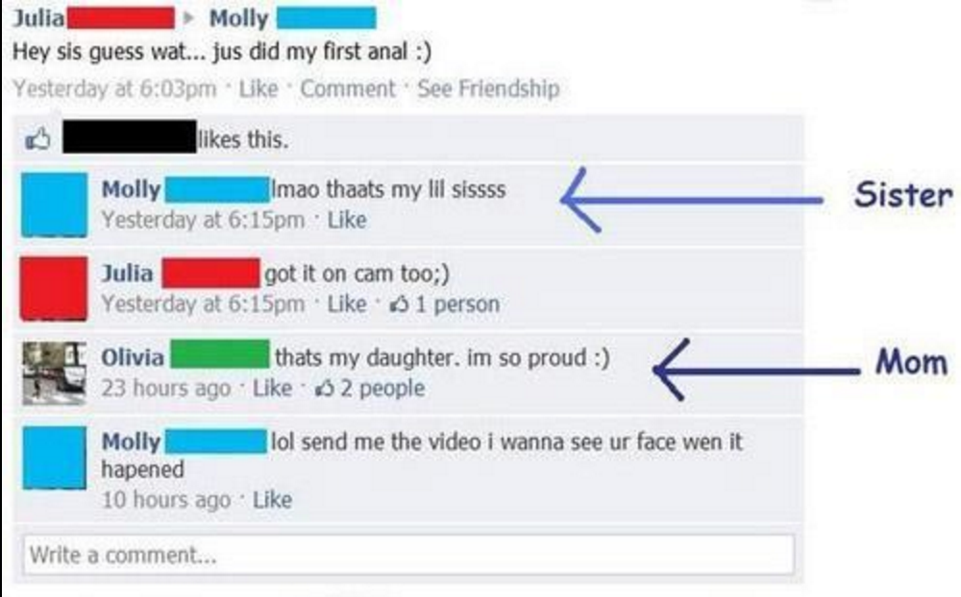Open Olivia's name link in the comment

133,357
